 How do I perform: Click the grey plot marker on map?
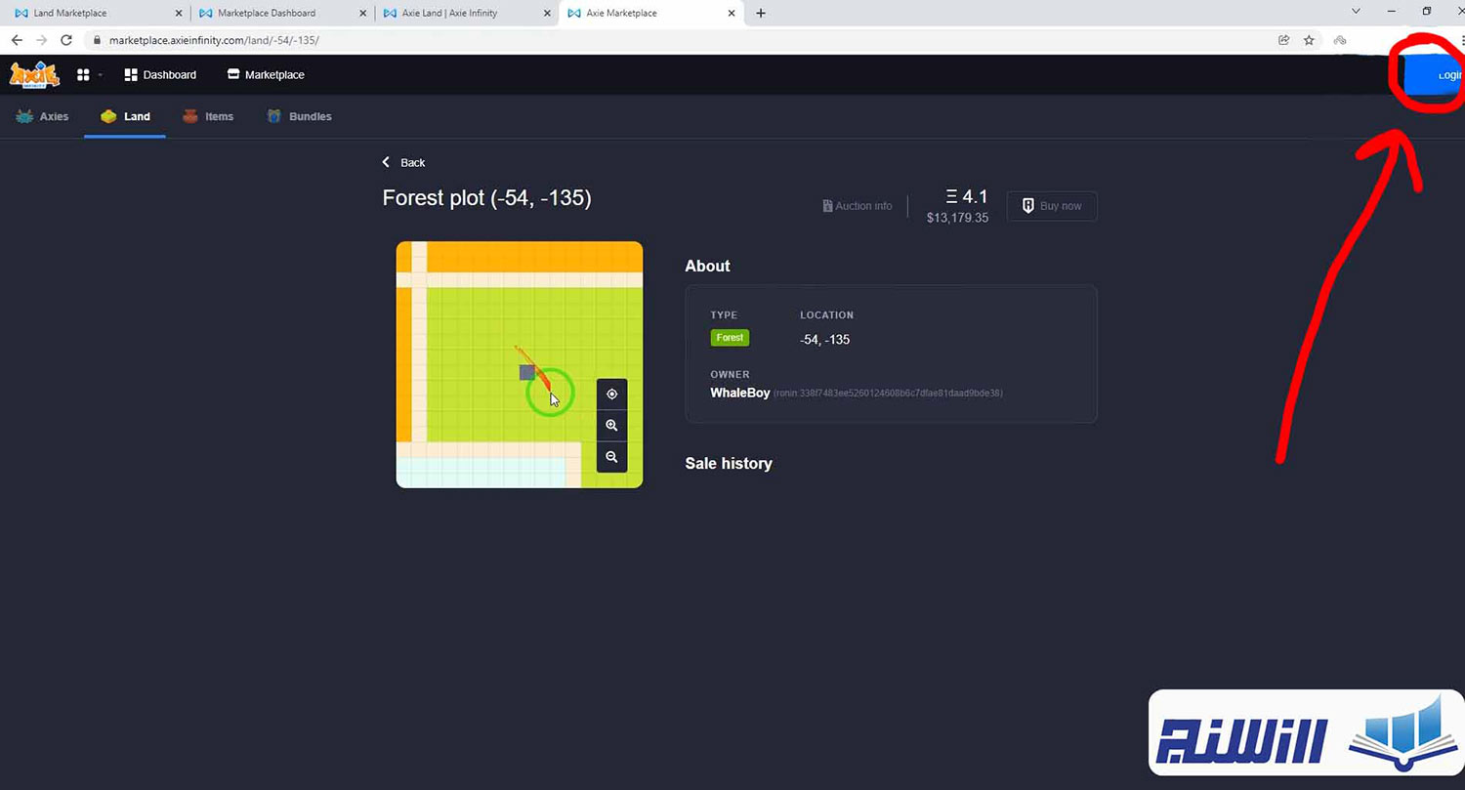point(527,372)
